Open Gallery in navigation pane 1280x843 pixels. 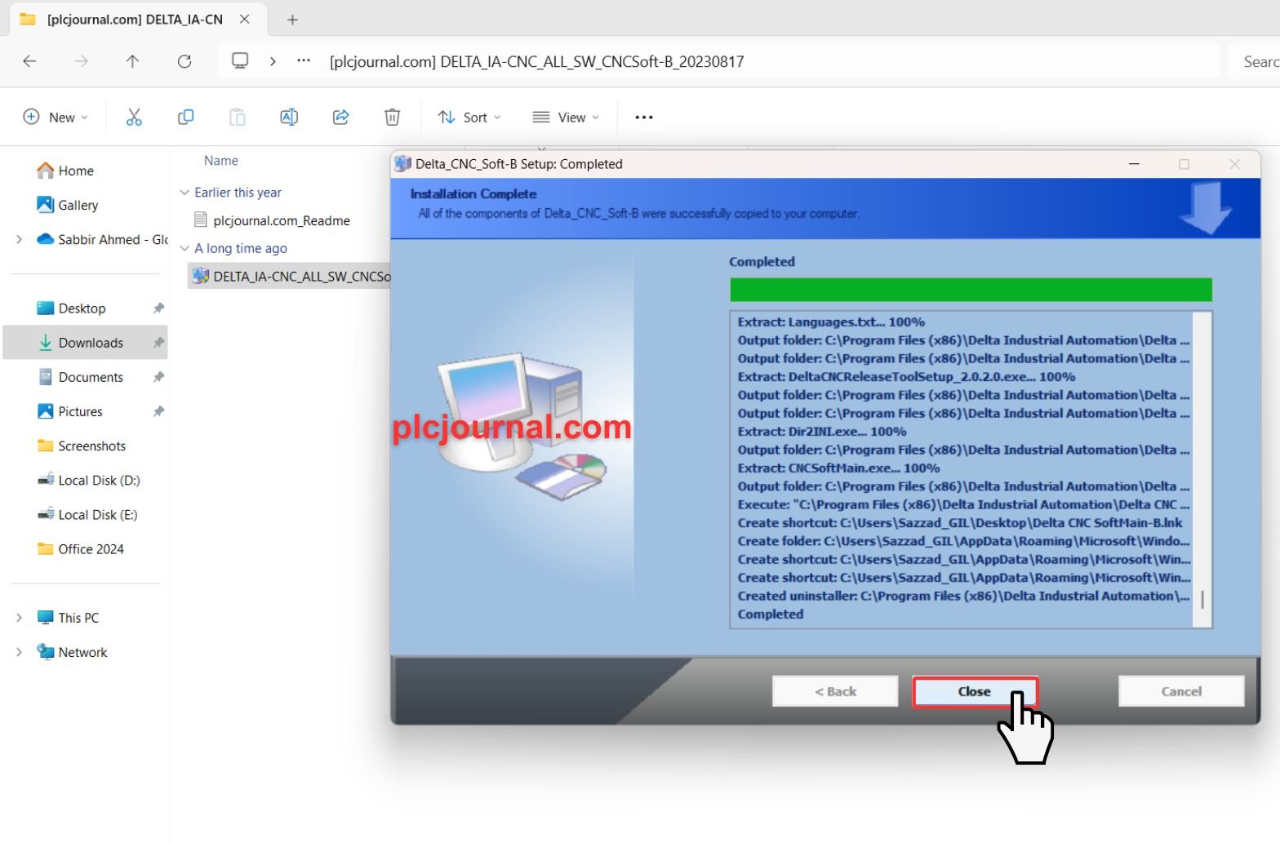coord(68,205)
